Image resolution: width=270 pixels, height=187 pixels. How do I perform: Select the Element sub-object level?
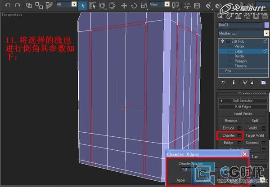point(240,66)
